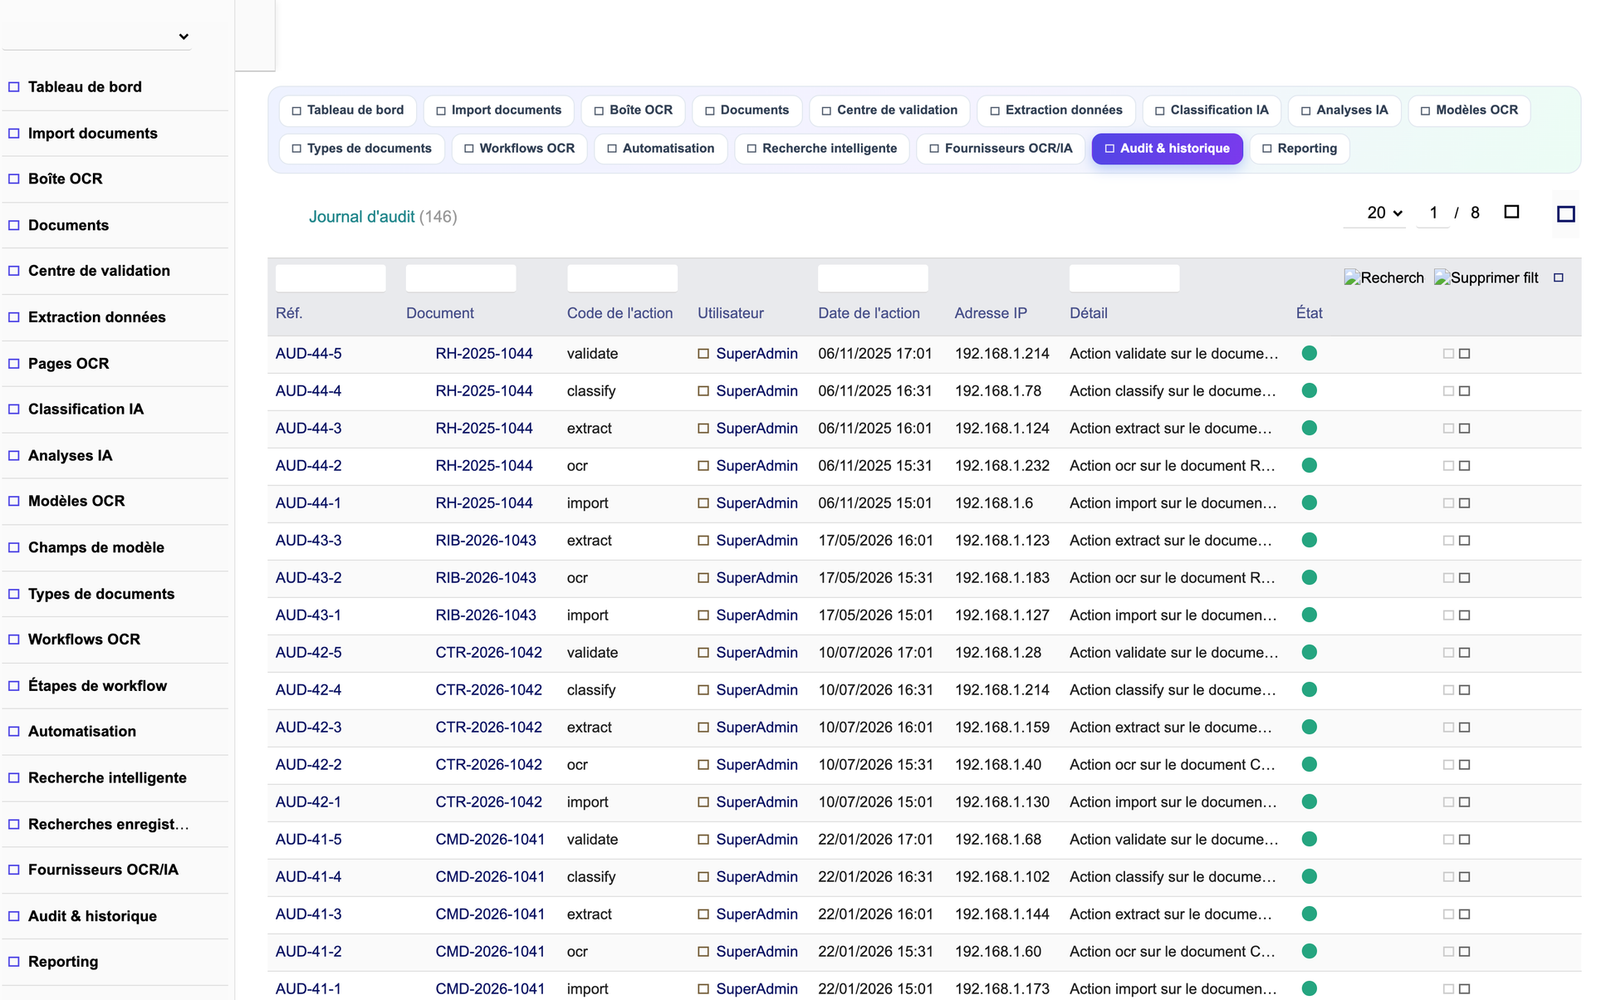This screenshot has width=1616, height=1000.
Task: Click the icon beside sidebar Champs de modèle
Action: pos(14,547)
